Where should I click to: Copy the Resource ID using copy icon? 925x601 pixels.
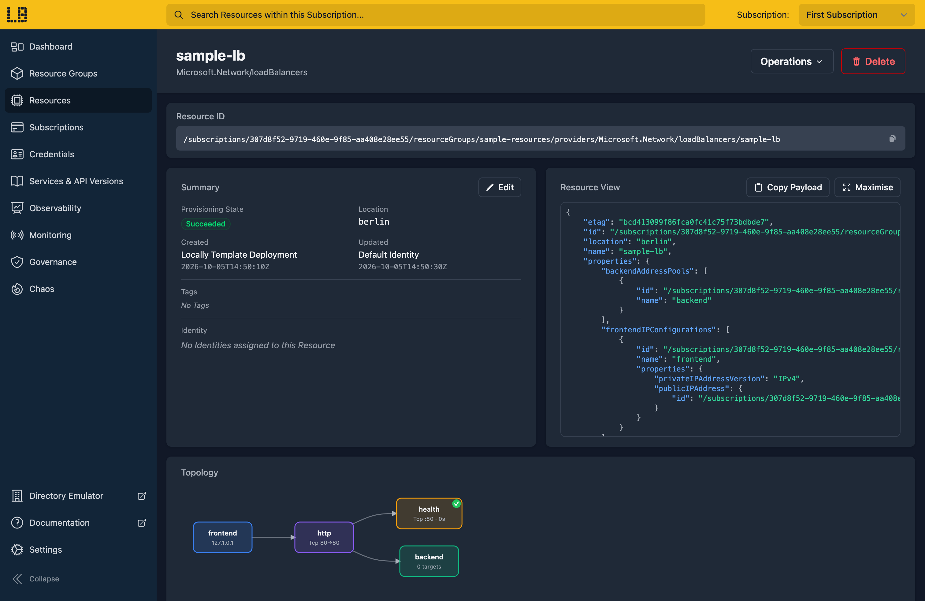tap(892, 138)
